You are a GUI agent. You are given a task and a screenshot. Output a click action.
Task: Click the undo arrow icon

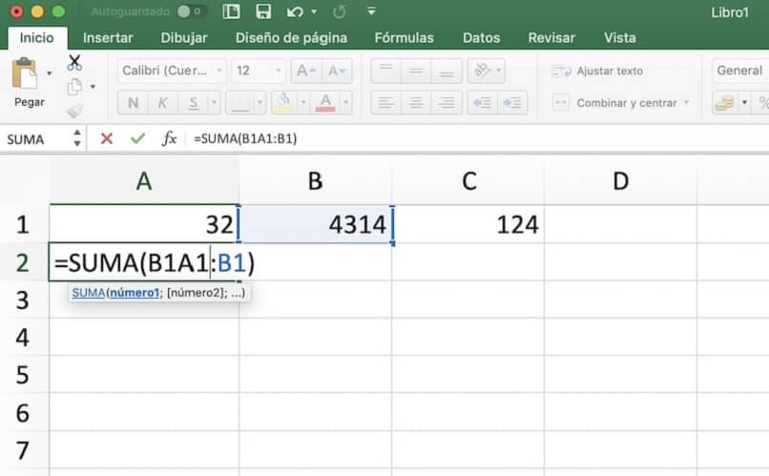pyautogui.click(x=295, y=11)
